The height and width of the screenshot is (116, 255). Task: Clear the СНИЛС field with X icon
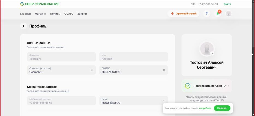point(164,70)
